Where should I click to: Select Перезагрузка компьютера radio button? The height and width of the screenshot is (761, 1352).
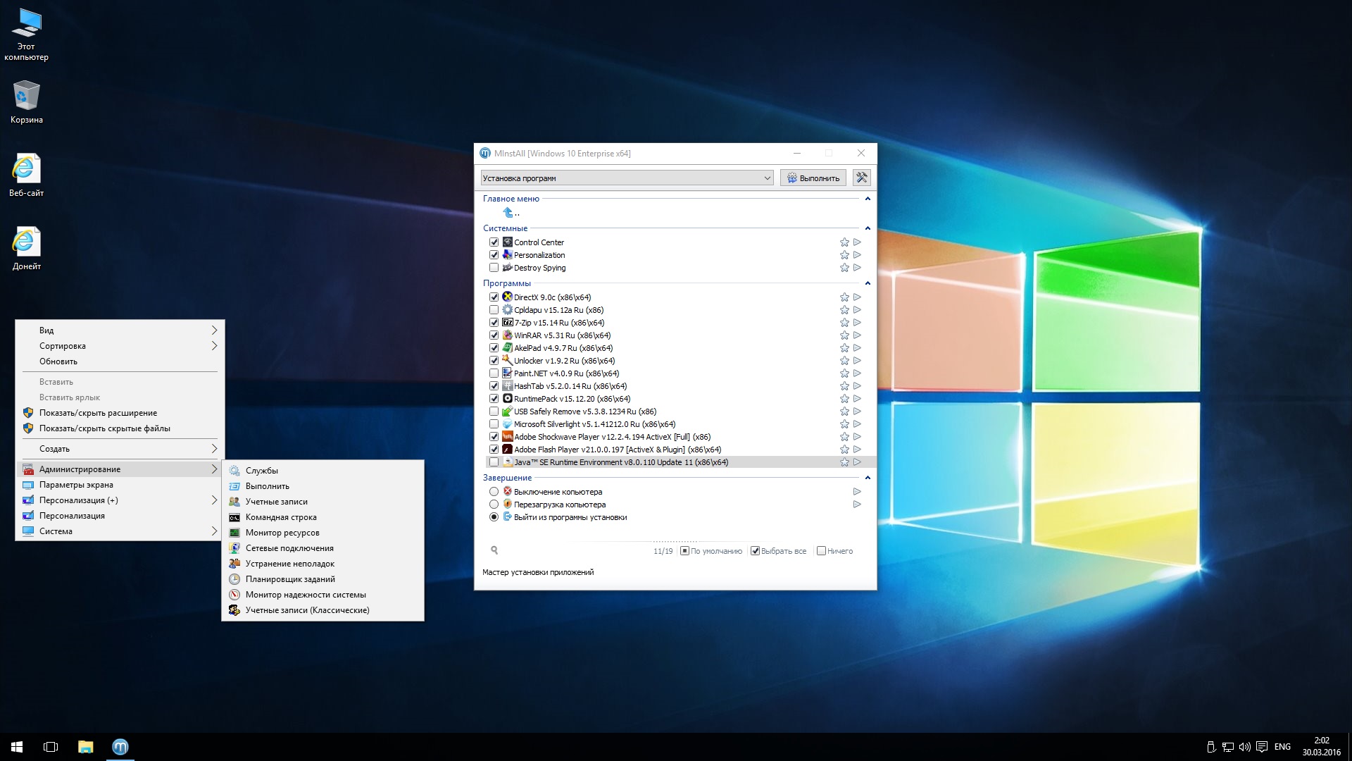coord(494,505)
